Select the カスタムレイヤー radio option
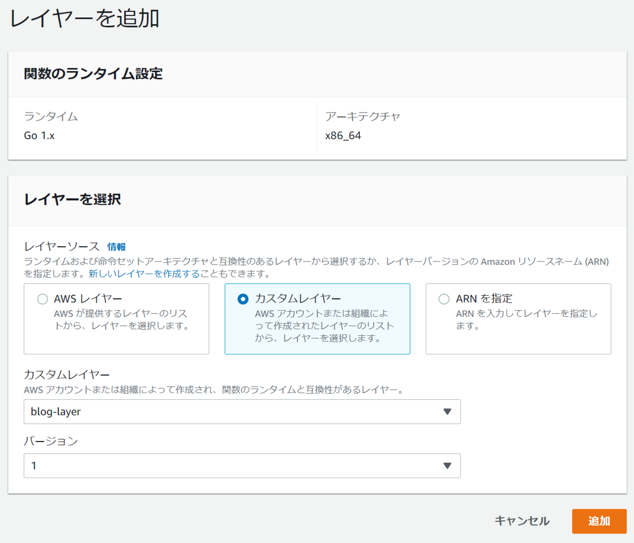Screen dimensions: 634x543 click(x=243, y=299)
